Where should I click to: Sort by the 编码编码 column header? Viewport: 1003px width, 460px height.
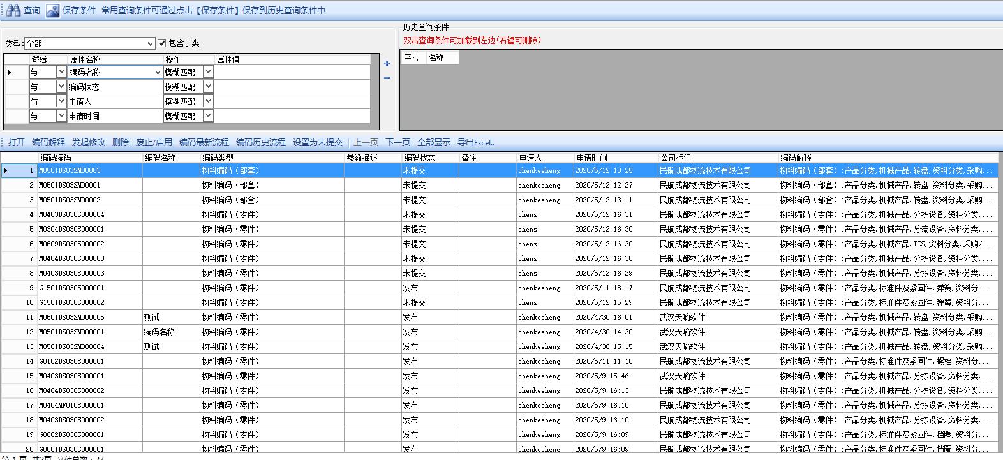tap(90, 158)
